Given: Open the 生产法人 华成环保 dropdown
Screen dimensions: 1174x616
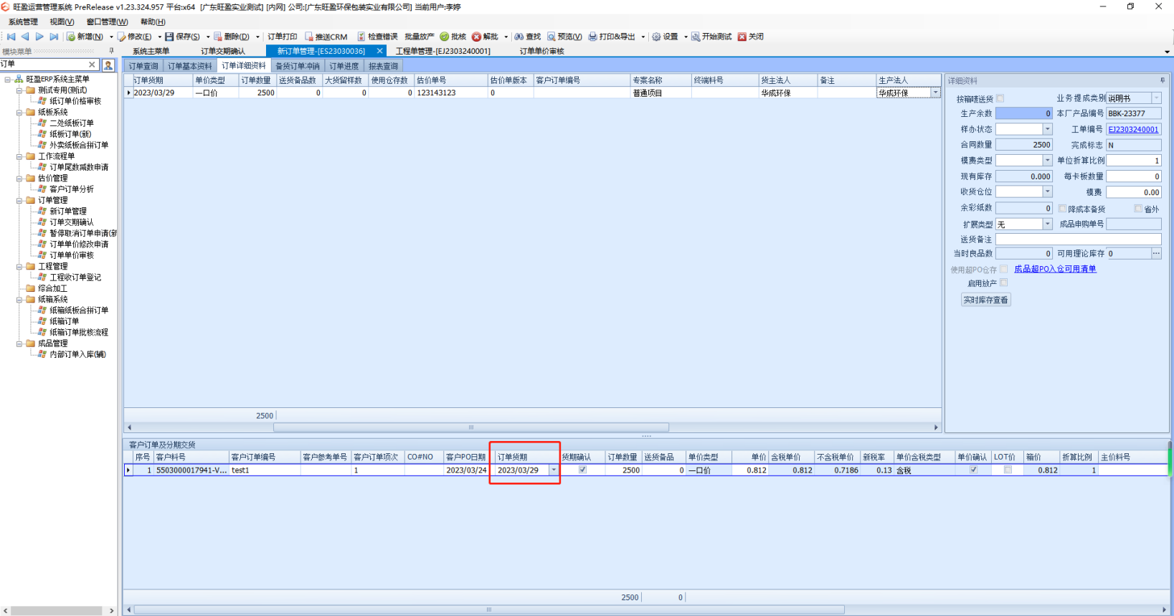Looking at the screenshot, I should pyautogui.click(x=935, y=93).
